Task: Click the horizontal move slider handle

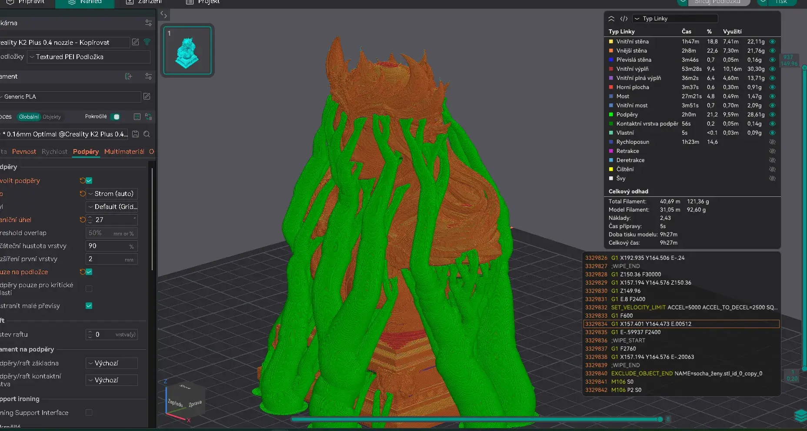Action: click(x=660, y=419)
